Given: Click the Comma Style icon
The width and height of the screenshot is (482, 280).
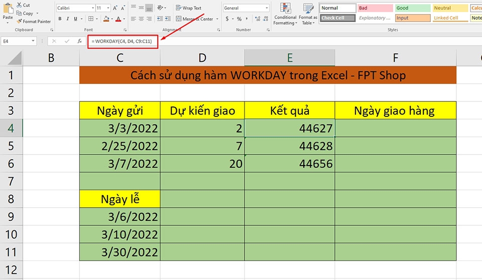Looking at the screenshot, I should 247,19.
